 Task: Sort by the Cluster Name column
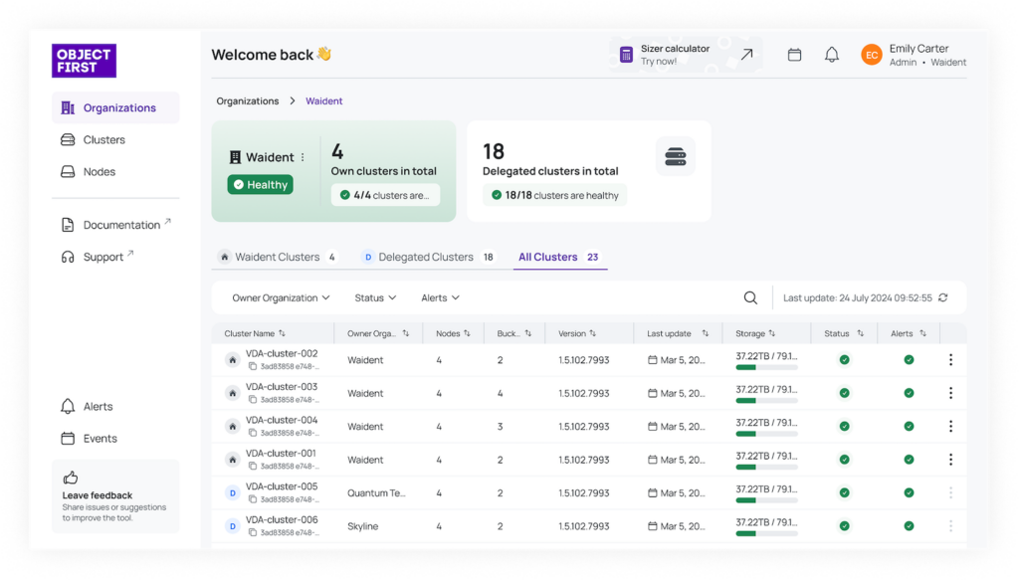[255, 334]
